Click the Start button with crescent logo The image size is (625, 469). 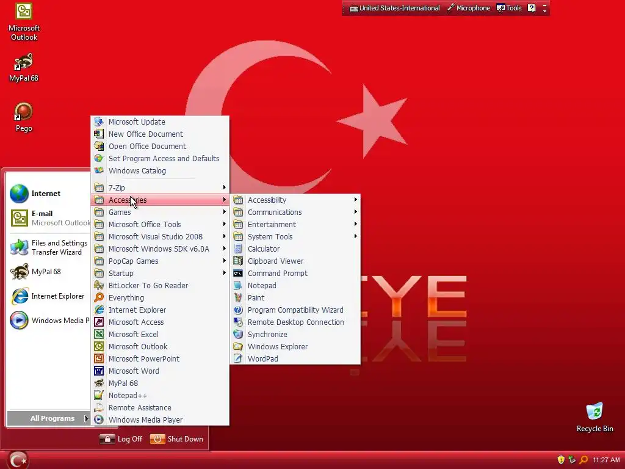[x=17, y=460]
